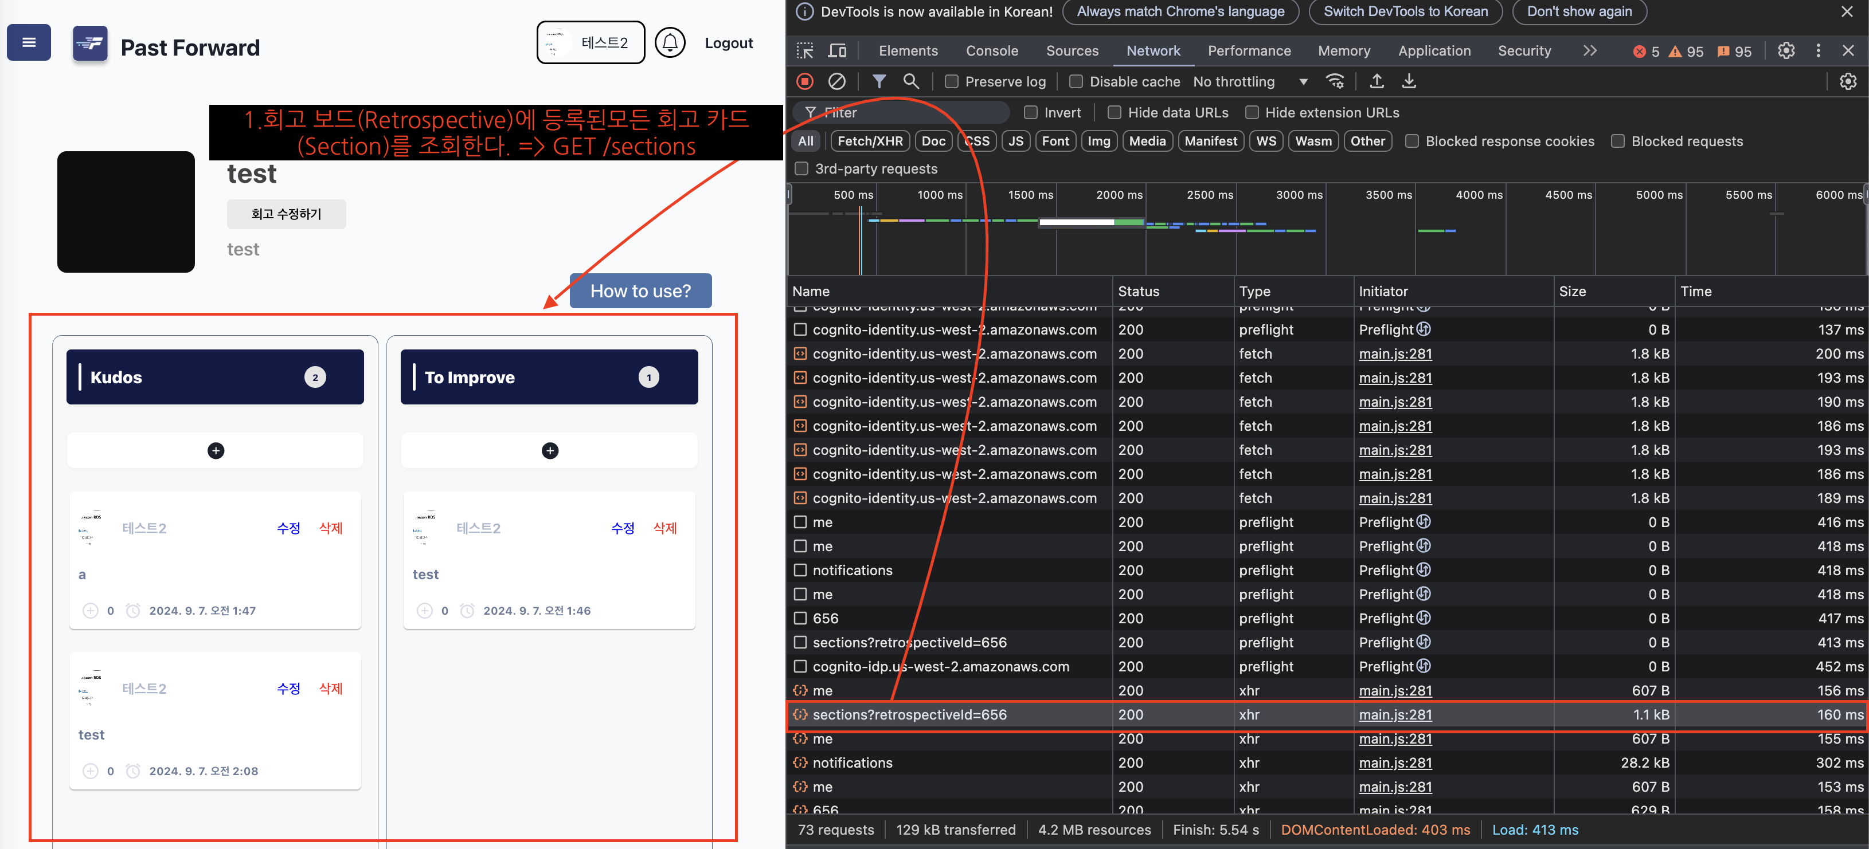Switch to the Console tab

pos(991,51)
